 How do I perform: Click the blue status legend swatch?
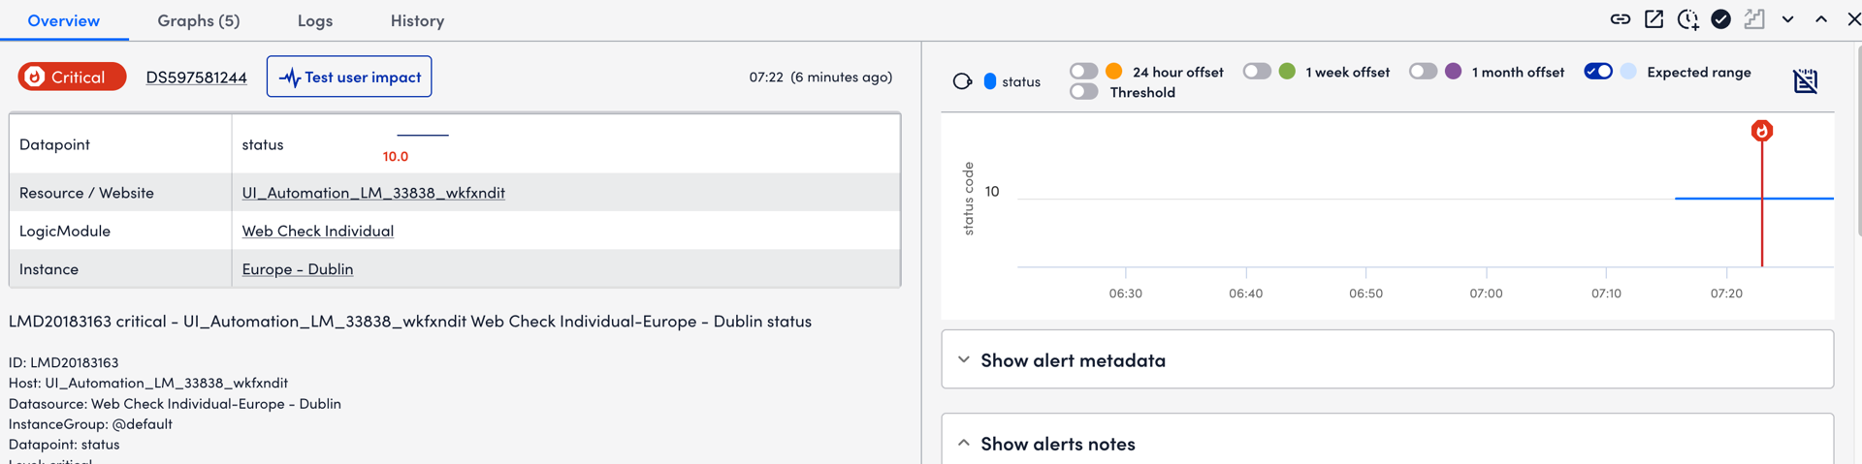[989, 81]
